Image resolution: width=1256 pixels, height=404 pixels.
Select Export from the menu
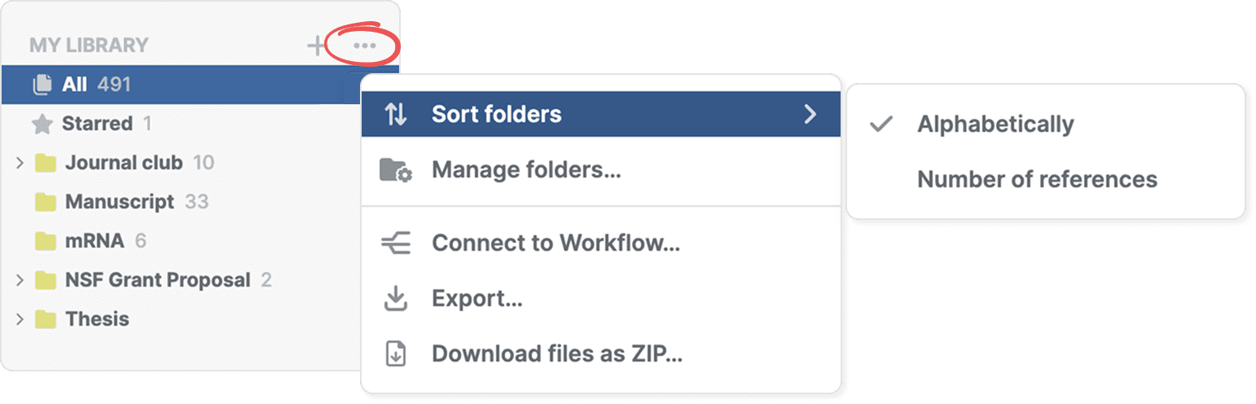476,299
